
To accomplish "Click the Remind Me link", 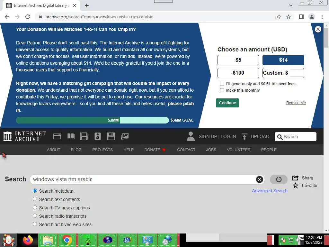I will point(296,103).
